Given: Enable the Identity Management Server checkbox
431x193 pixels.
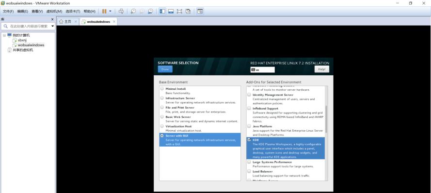Looking at the screenshot, I should (x=249, y=95).
